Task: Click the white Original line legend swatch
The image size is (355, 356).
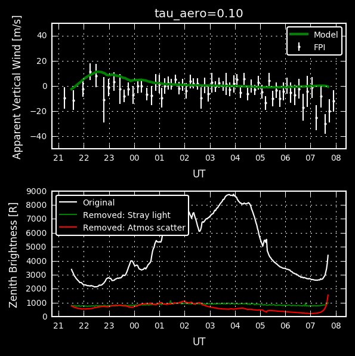Action: pos(68,202)
